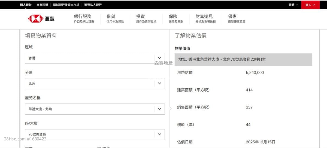The height and width of the screenshot is (148, 327).
Task: Expand the 分區 dropdown showing 北角
Action: click(x=95, y=83)
